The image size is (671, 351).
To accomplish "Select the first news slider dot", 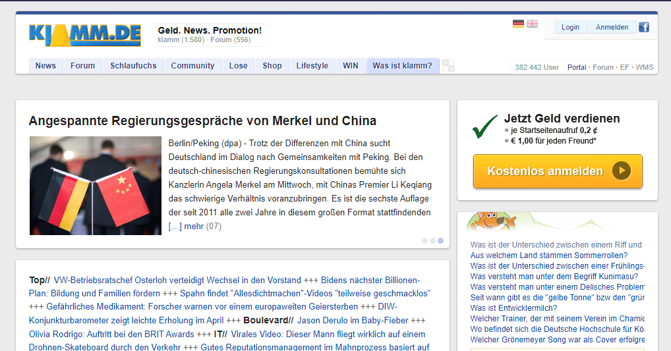I will (424, 241).
